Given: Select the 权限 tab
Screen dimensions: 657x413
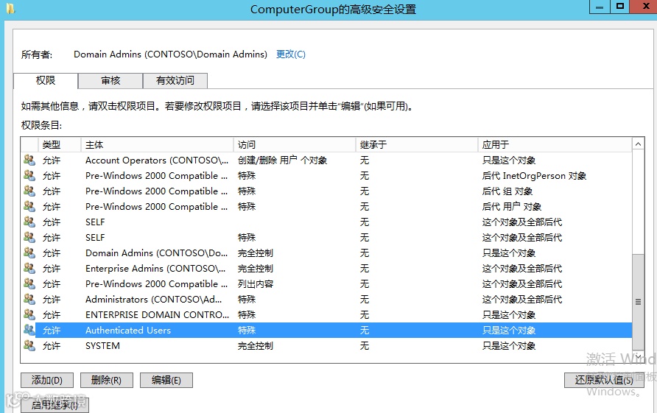Looking at the screenshot, I should [x=46, y=80].
